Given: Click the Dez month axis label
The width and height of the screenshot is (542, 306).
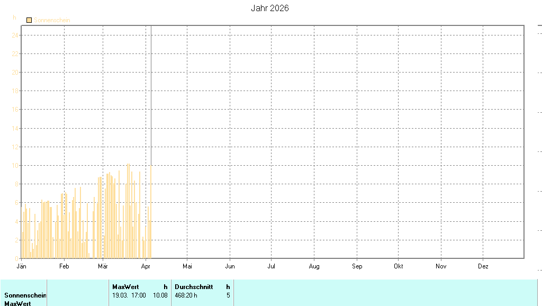Looking at the screenshot, I should 483,266.
